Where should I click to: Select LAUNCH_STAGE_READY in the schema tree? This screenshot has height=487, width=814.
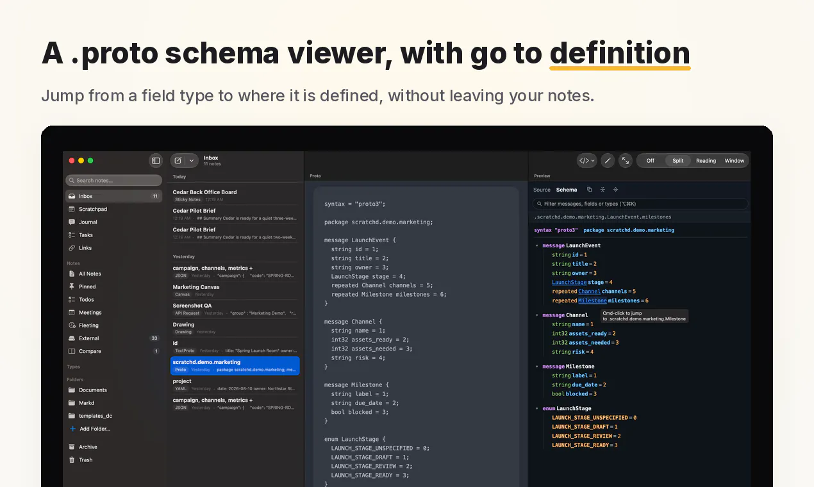[585, 445]
